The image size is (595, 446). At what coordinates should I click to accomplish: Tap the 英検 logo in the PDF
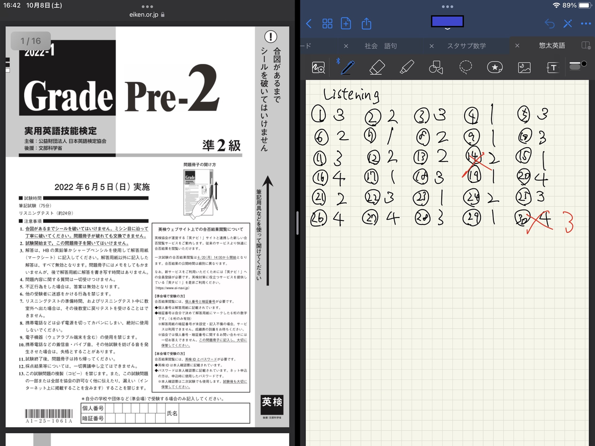[272, 404]
